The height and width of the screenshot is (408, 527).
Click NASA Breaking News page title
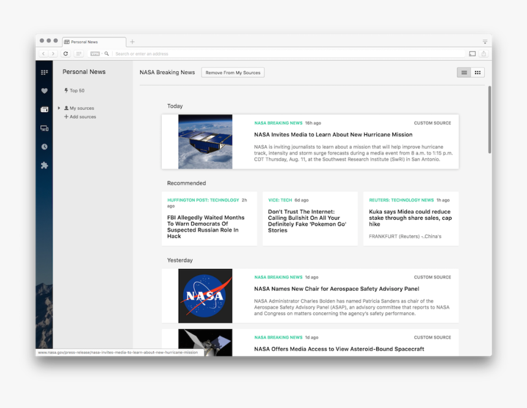pyautogui.click(x=167, y=72)
